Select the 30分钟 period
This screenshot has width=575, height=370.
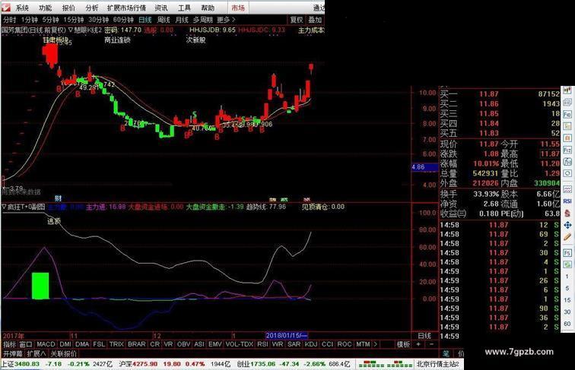tap(98, 20)
